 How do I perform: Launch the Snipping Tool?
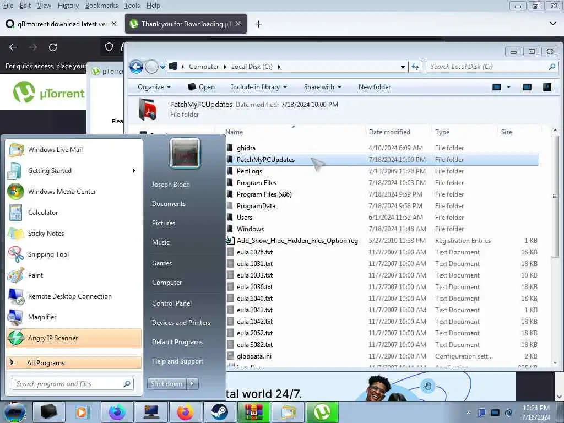pyautogui.click(x=74, y=254)
